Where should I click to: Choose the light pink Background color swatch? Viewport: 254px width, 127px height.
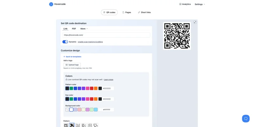(x=79, y=110)
